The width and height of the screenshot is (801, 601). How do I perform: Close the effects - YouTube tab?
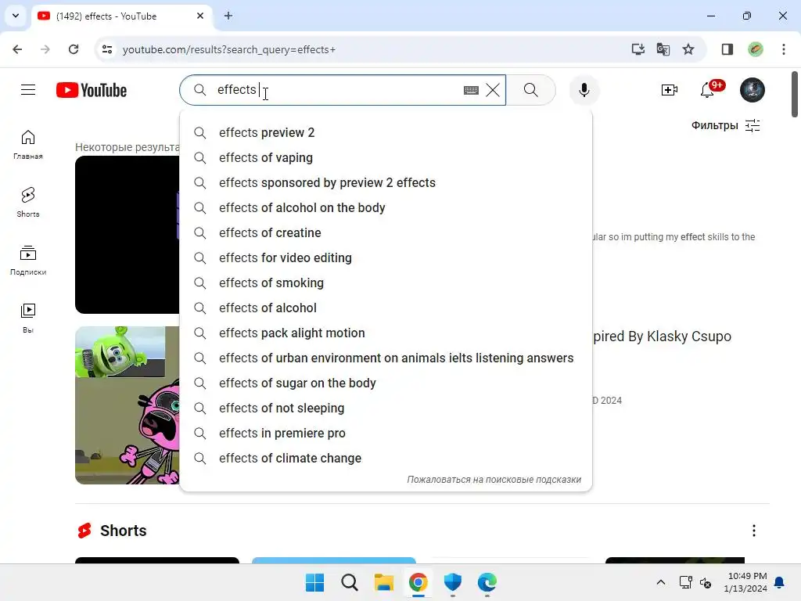(200, 16)
